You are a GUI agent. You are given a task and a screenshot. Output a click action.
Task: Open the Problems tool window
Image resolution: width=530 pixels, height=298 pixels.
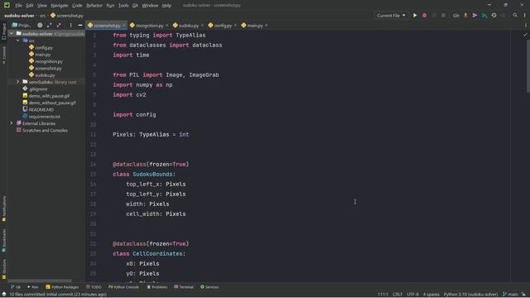tap(157, 287)
